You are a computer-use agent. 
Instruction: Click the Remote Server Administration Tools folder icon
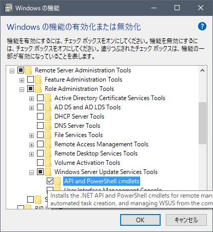[29, 70]
